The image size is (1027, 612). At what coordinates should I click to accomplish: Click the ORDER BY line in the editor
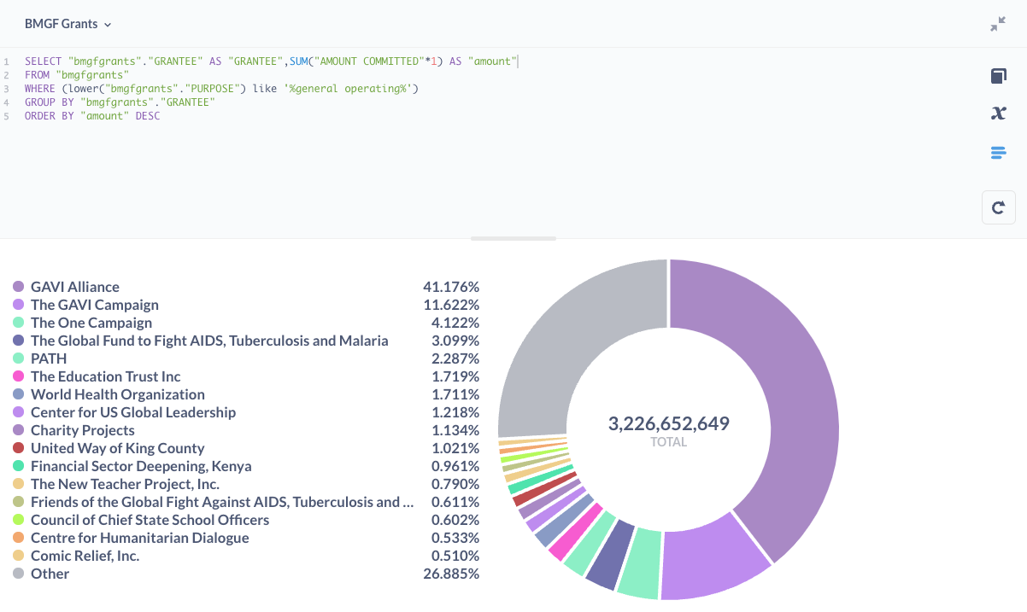click(92, 116)
